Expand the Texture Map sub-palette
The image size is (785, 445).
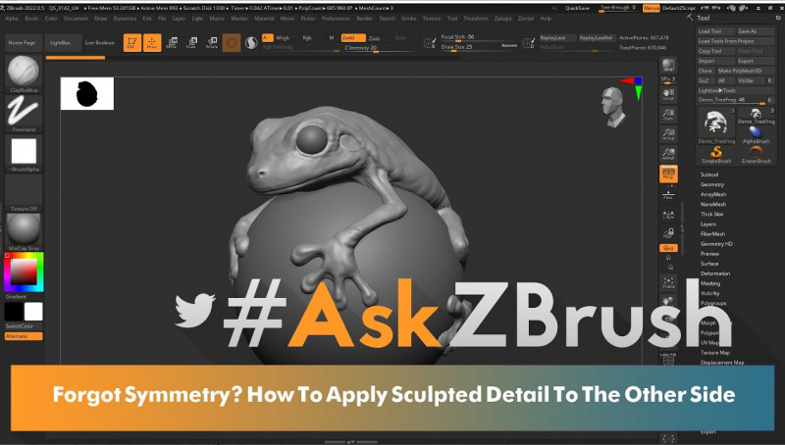715,353
